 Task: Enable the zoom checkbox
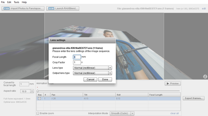click(38, 113)
